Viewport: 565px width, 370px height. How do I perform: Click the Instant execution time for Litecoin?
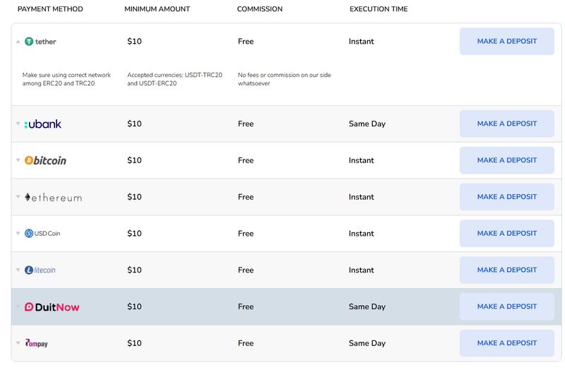point(362,270)
